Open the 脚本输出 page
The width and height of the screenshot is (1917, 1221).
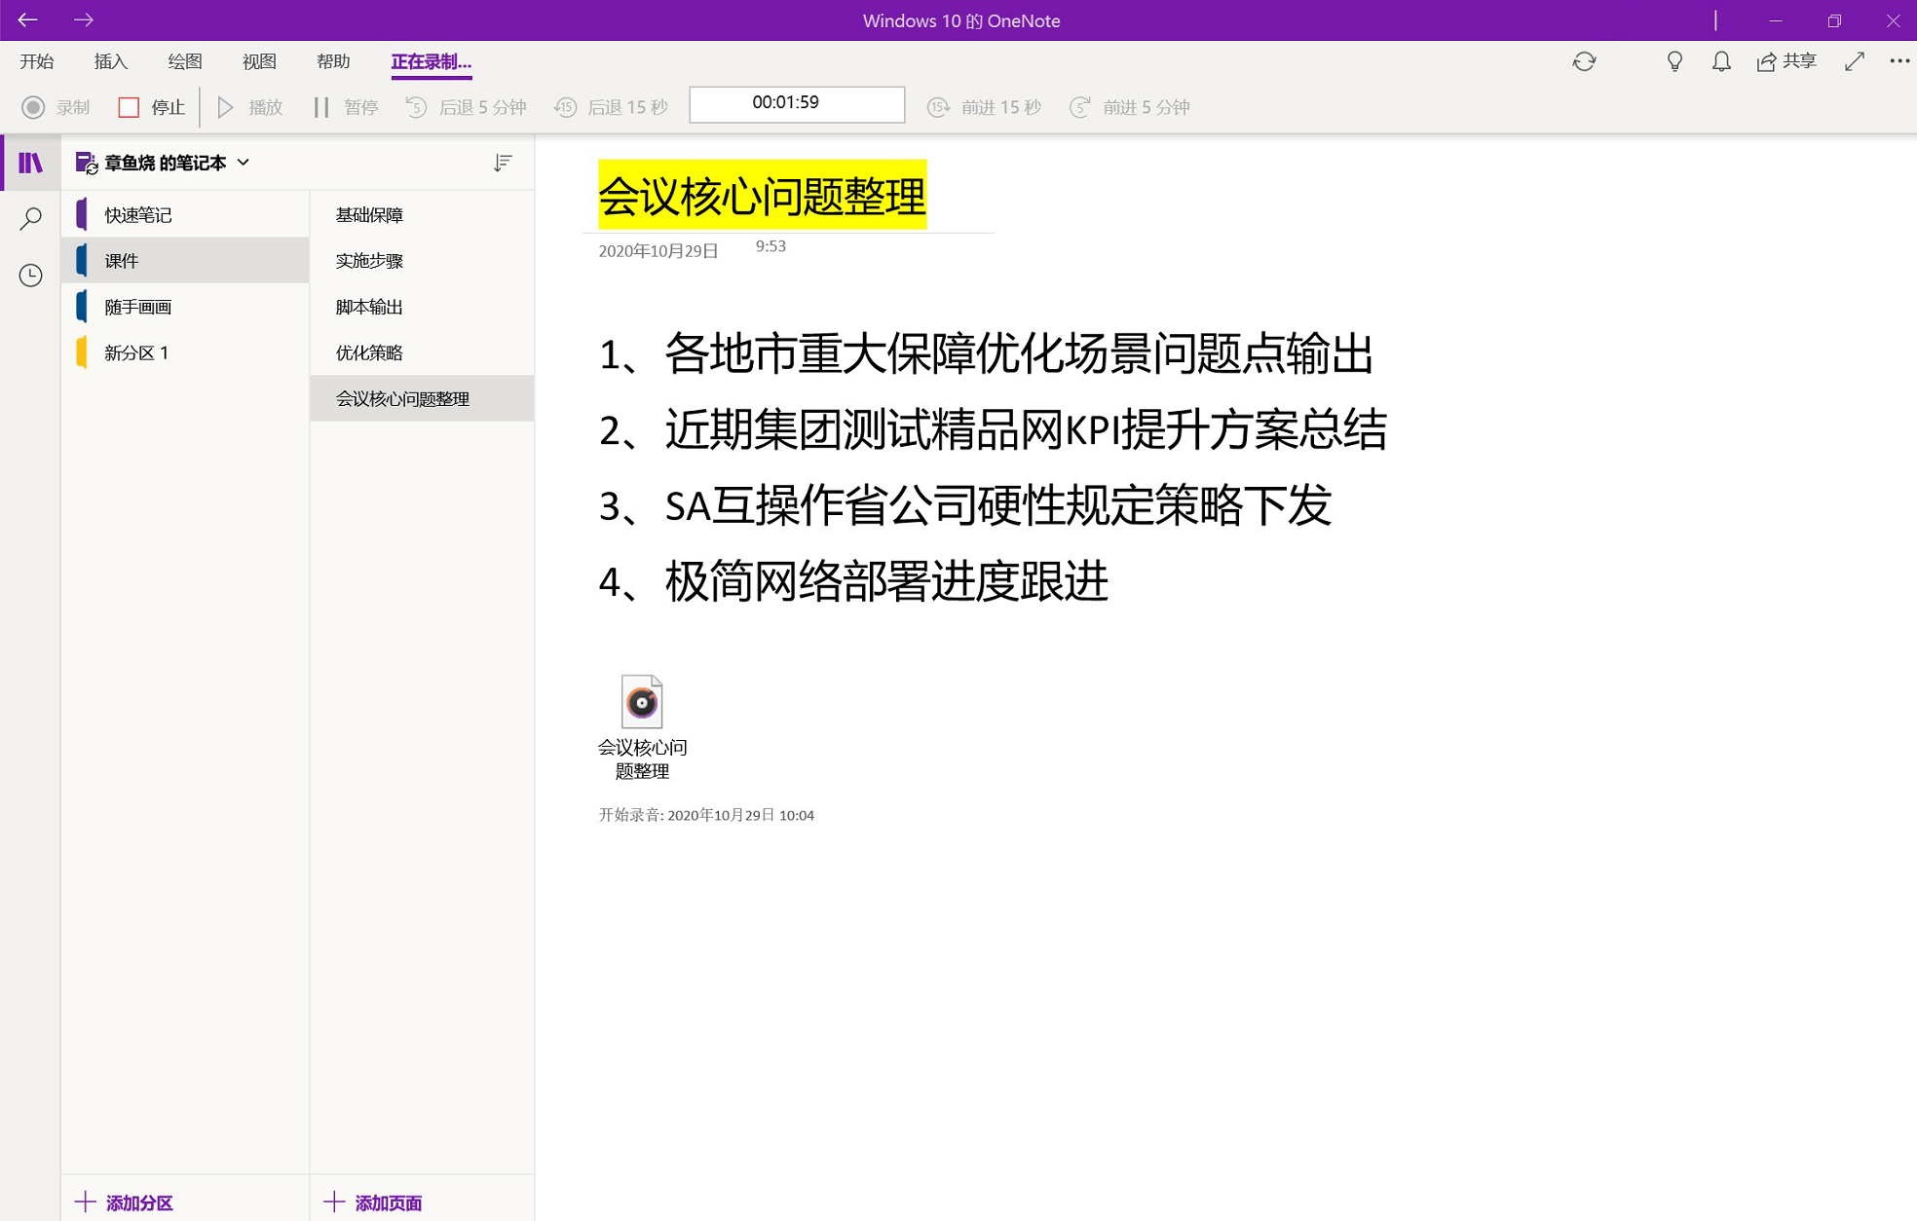pos(422,307)
